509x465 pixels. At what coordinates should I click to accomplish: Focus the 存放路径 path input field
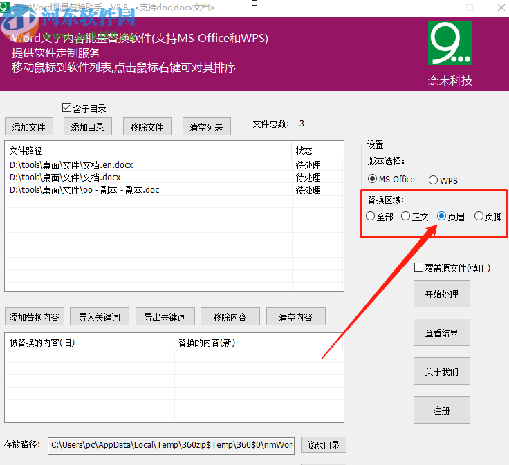point(171,445)
